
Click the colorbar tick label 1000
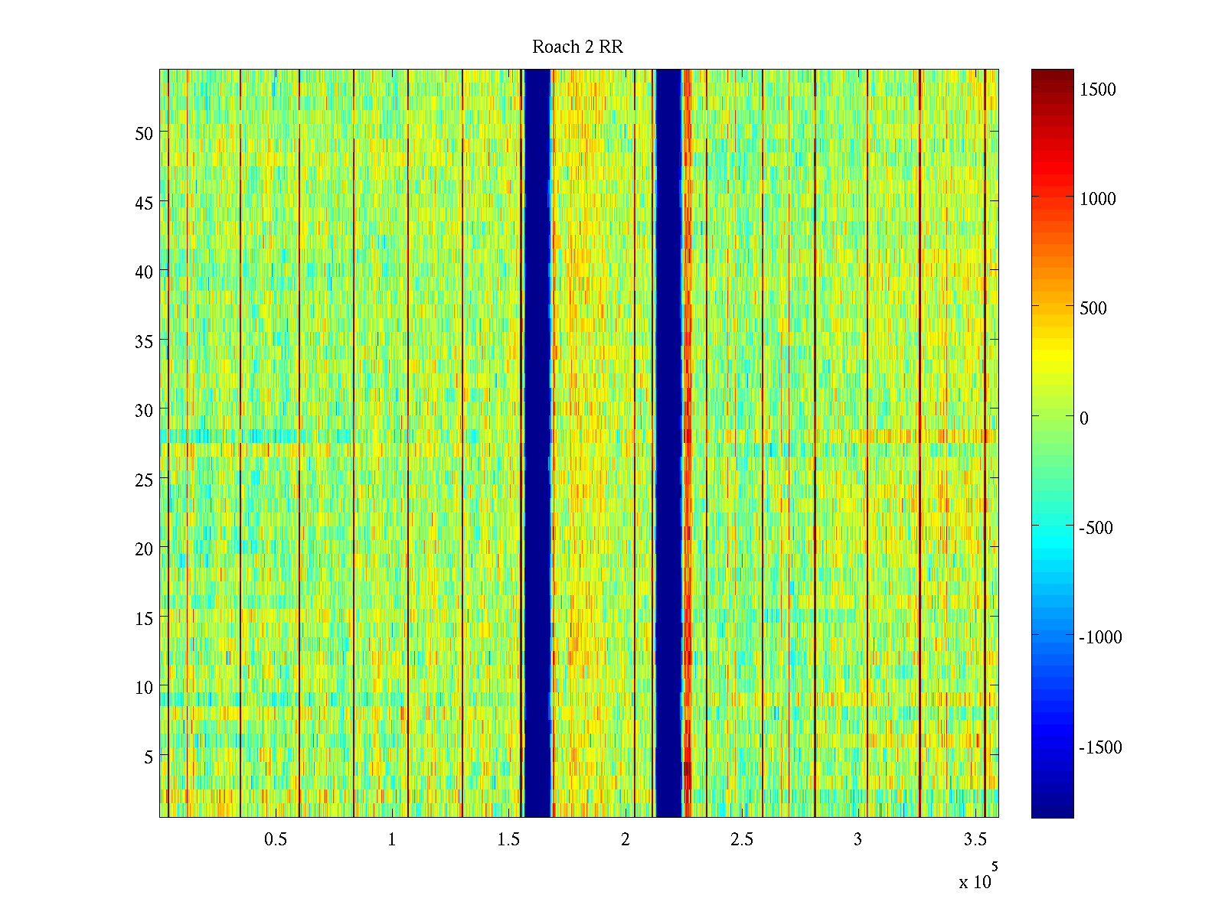(x=1097, y=199)
